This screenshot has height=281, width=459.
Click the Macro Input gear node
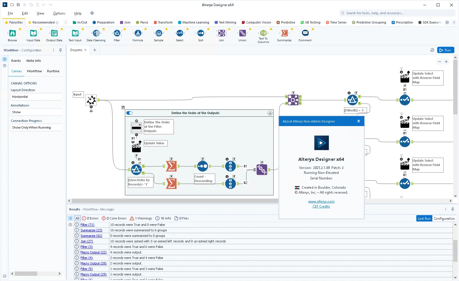91,100
